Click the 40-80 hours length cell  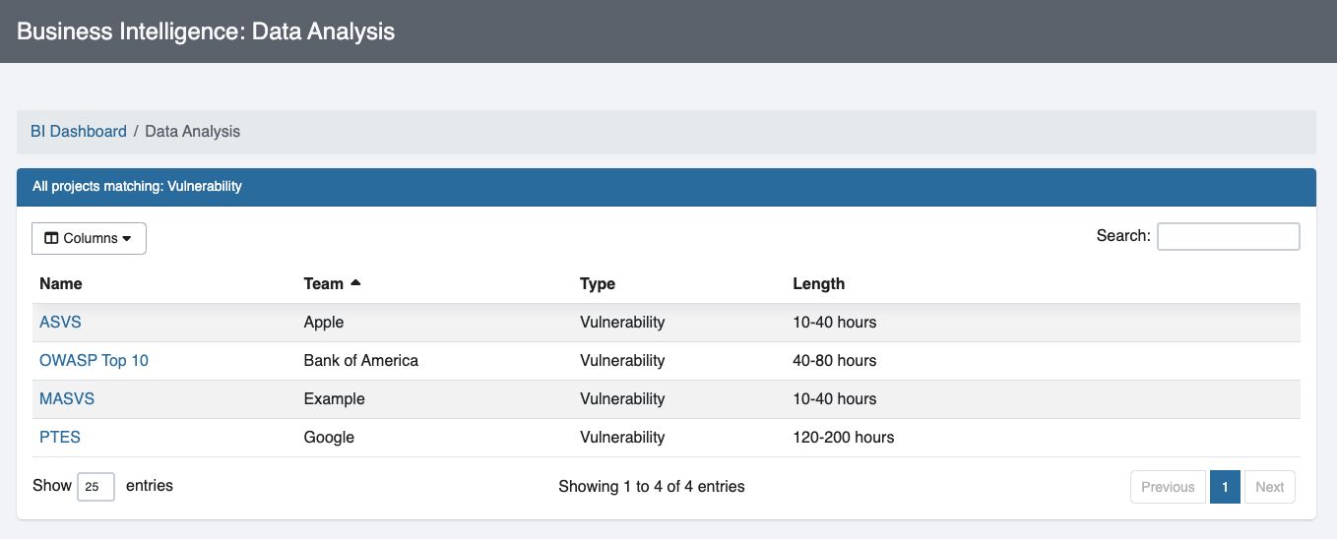pyautogui.click(x=835, y=360)
